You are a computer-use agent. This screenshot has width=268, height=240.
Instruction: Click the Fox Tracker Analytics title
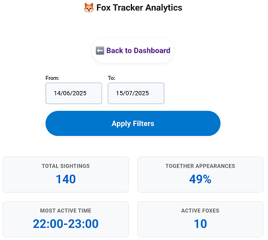(133, 8)
